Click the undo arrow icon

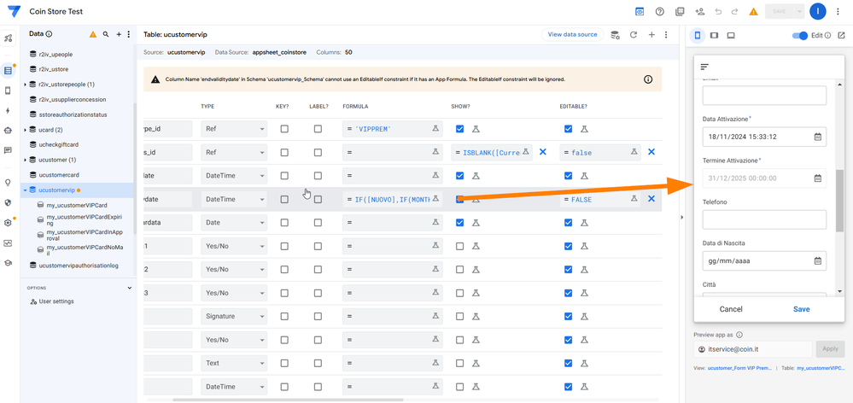(x=718, y=11)
